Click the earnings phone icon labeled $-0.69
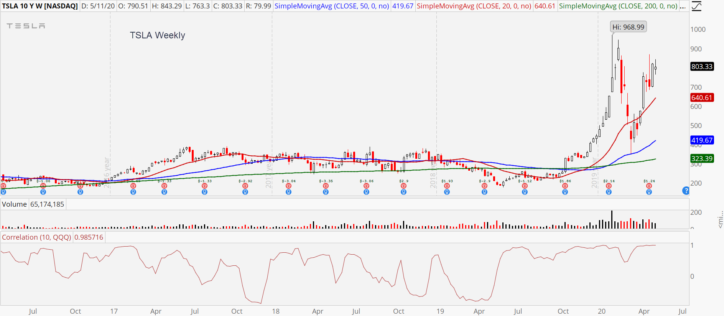This screenshot has height=316, width=724. coord(133,186)
